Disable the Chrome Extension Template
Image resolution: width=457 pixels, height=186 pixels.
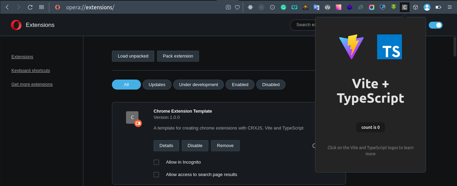point(195,146)
